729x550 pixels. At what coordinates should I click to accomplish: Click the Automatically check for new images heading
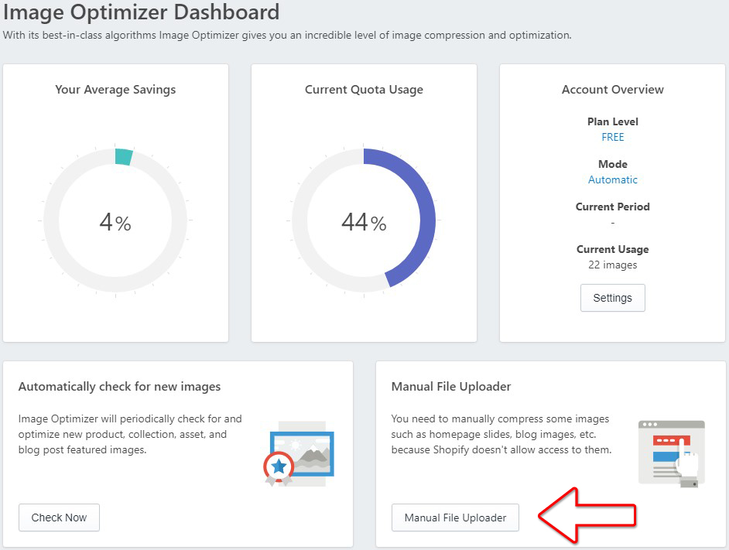[119, 387]
